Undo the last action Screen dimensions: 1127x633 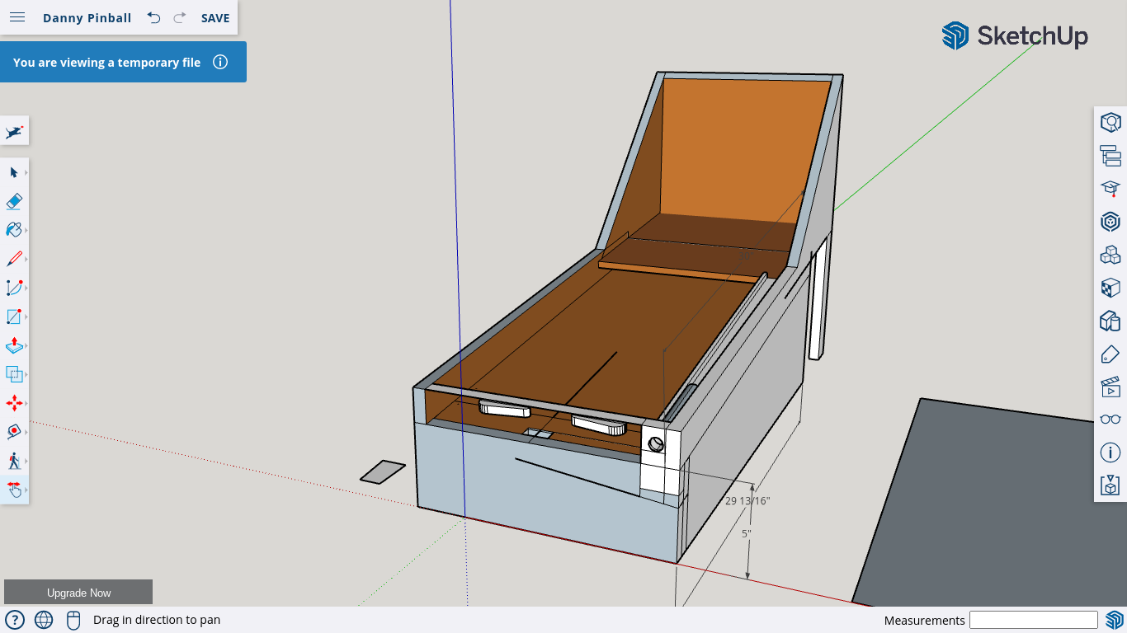pyautogui.click(x=153, y=17)
